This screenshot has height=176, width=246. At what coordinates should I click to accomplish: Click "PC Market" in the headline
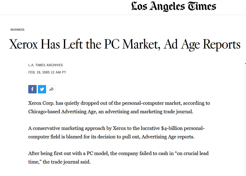[x=132, y=44]
